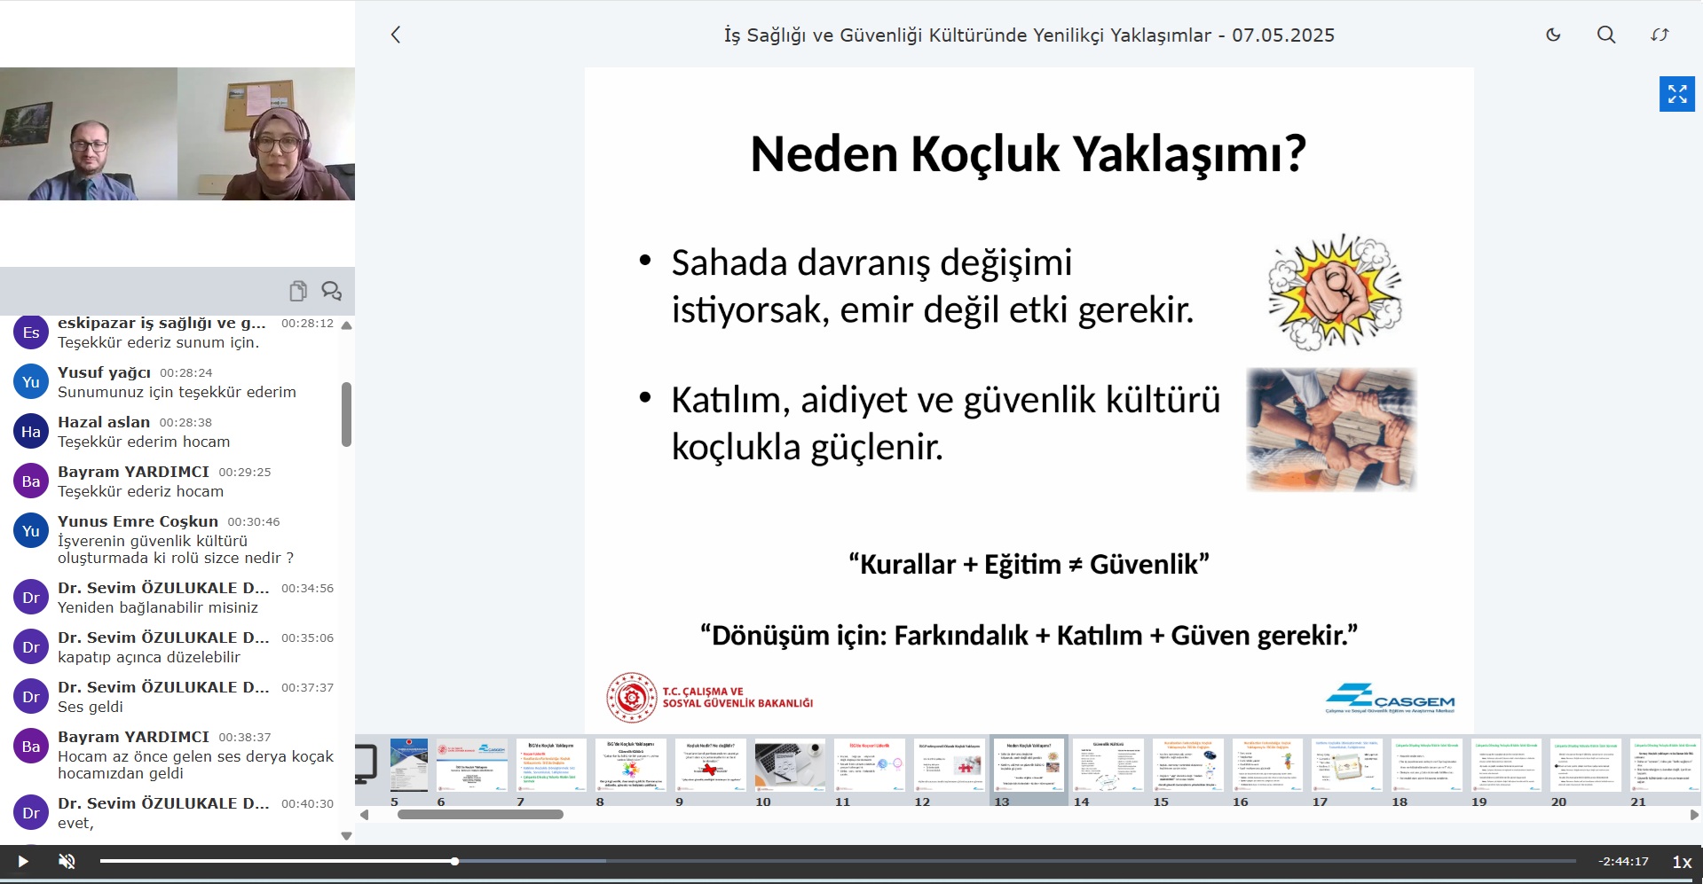Click the swap layout arrows icon

(x=1660, y=35)
